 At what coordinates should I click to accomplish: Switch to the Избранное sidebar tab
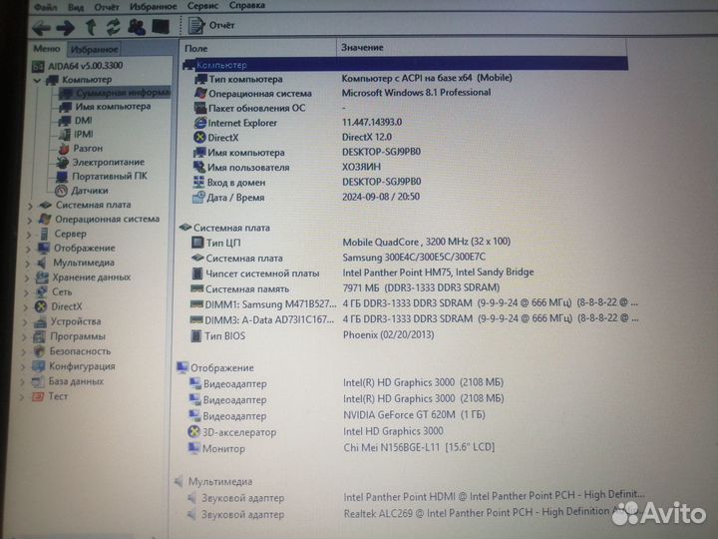click(94, 49)
